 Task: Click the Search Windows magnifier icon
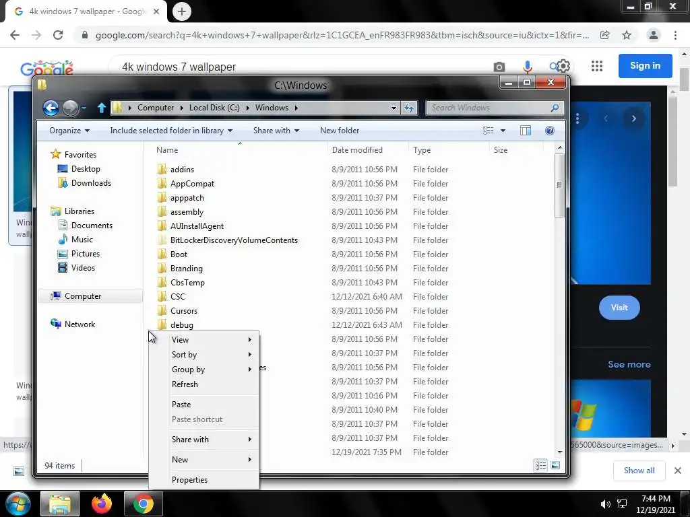point(555,108)
